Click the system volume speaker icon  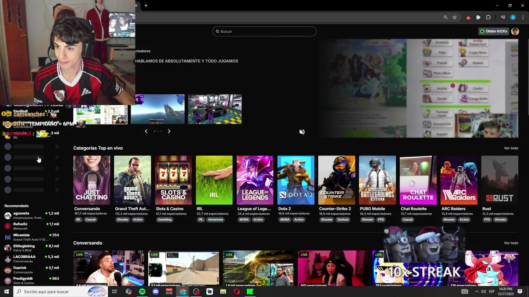tap(483, 292)
